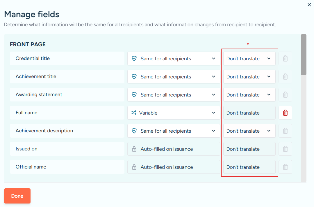Click the Official name field label
The width and height of the screenshot is (314, 207).
coord(31,167)
